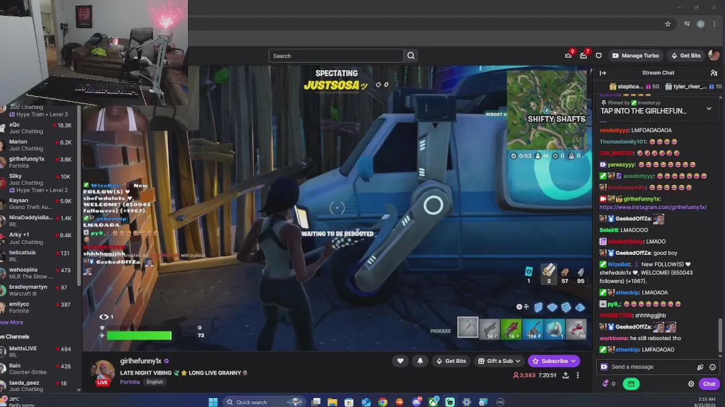Image resolution: width=725 pixels, height=407 pixels.
Task: Click Manage Turbo button
Action: [636, 55]
